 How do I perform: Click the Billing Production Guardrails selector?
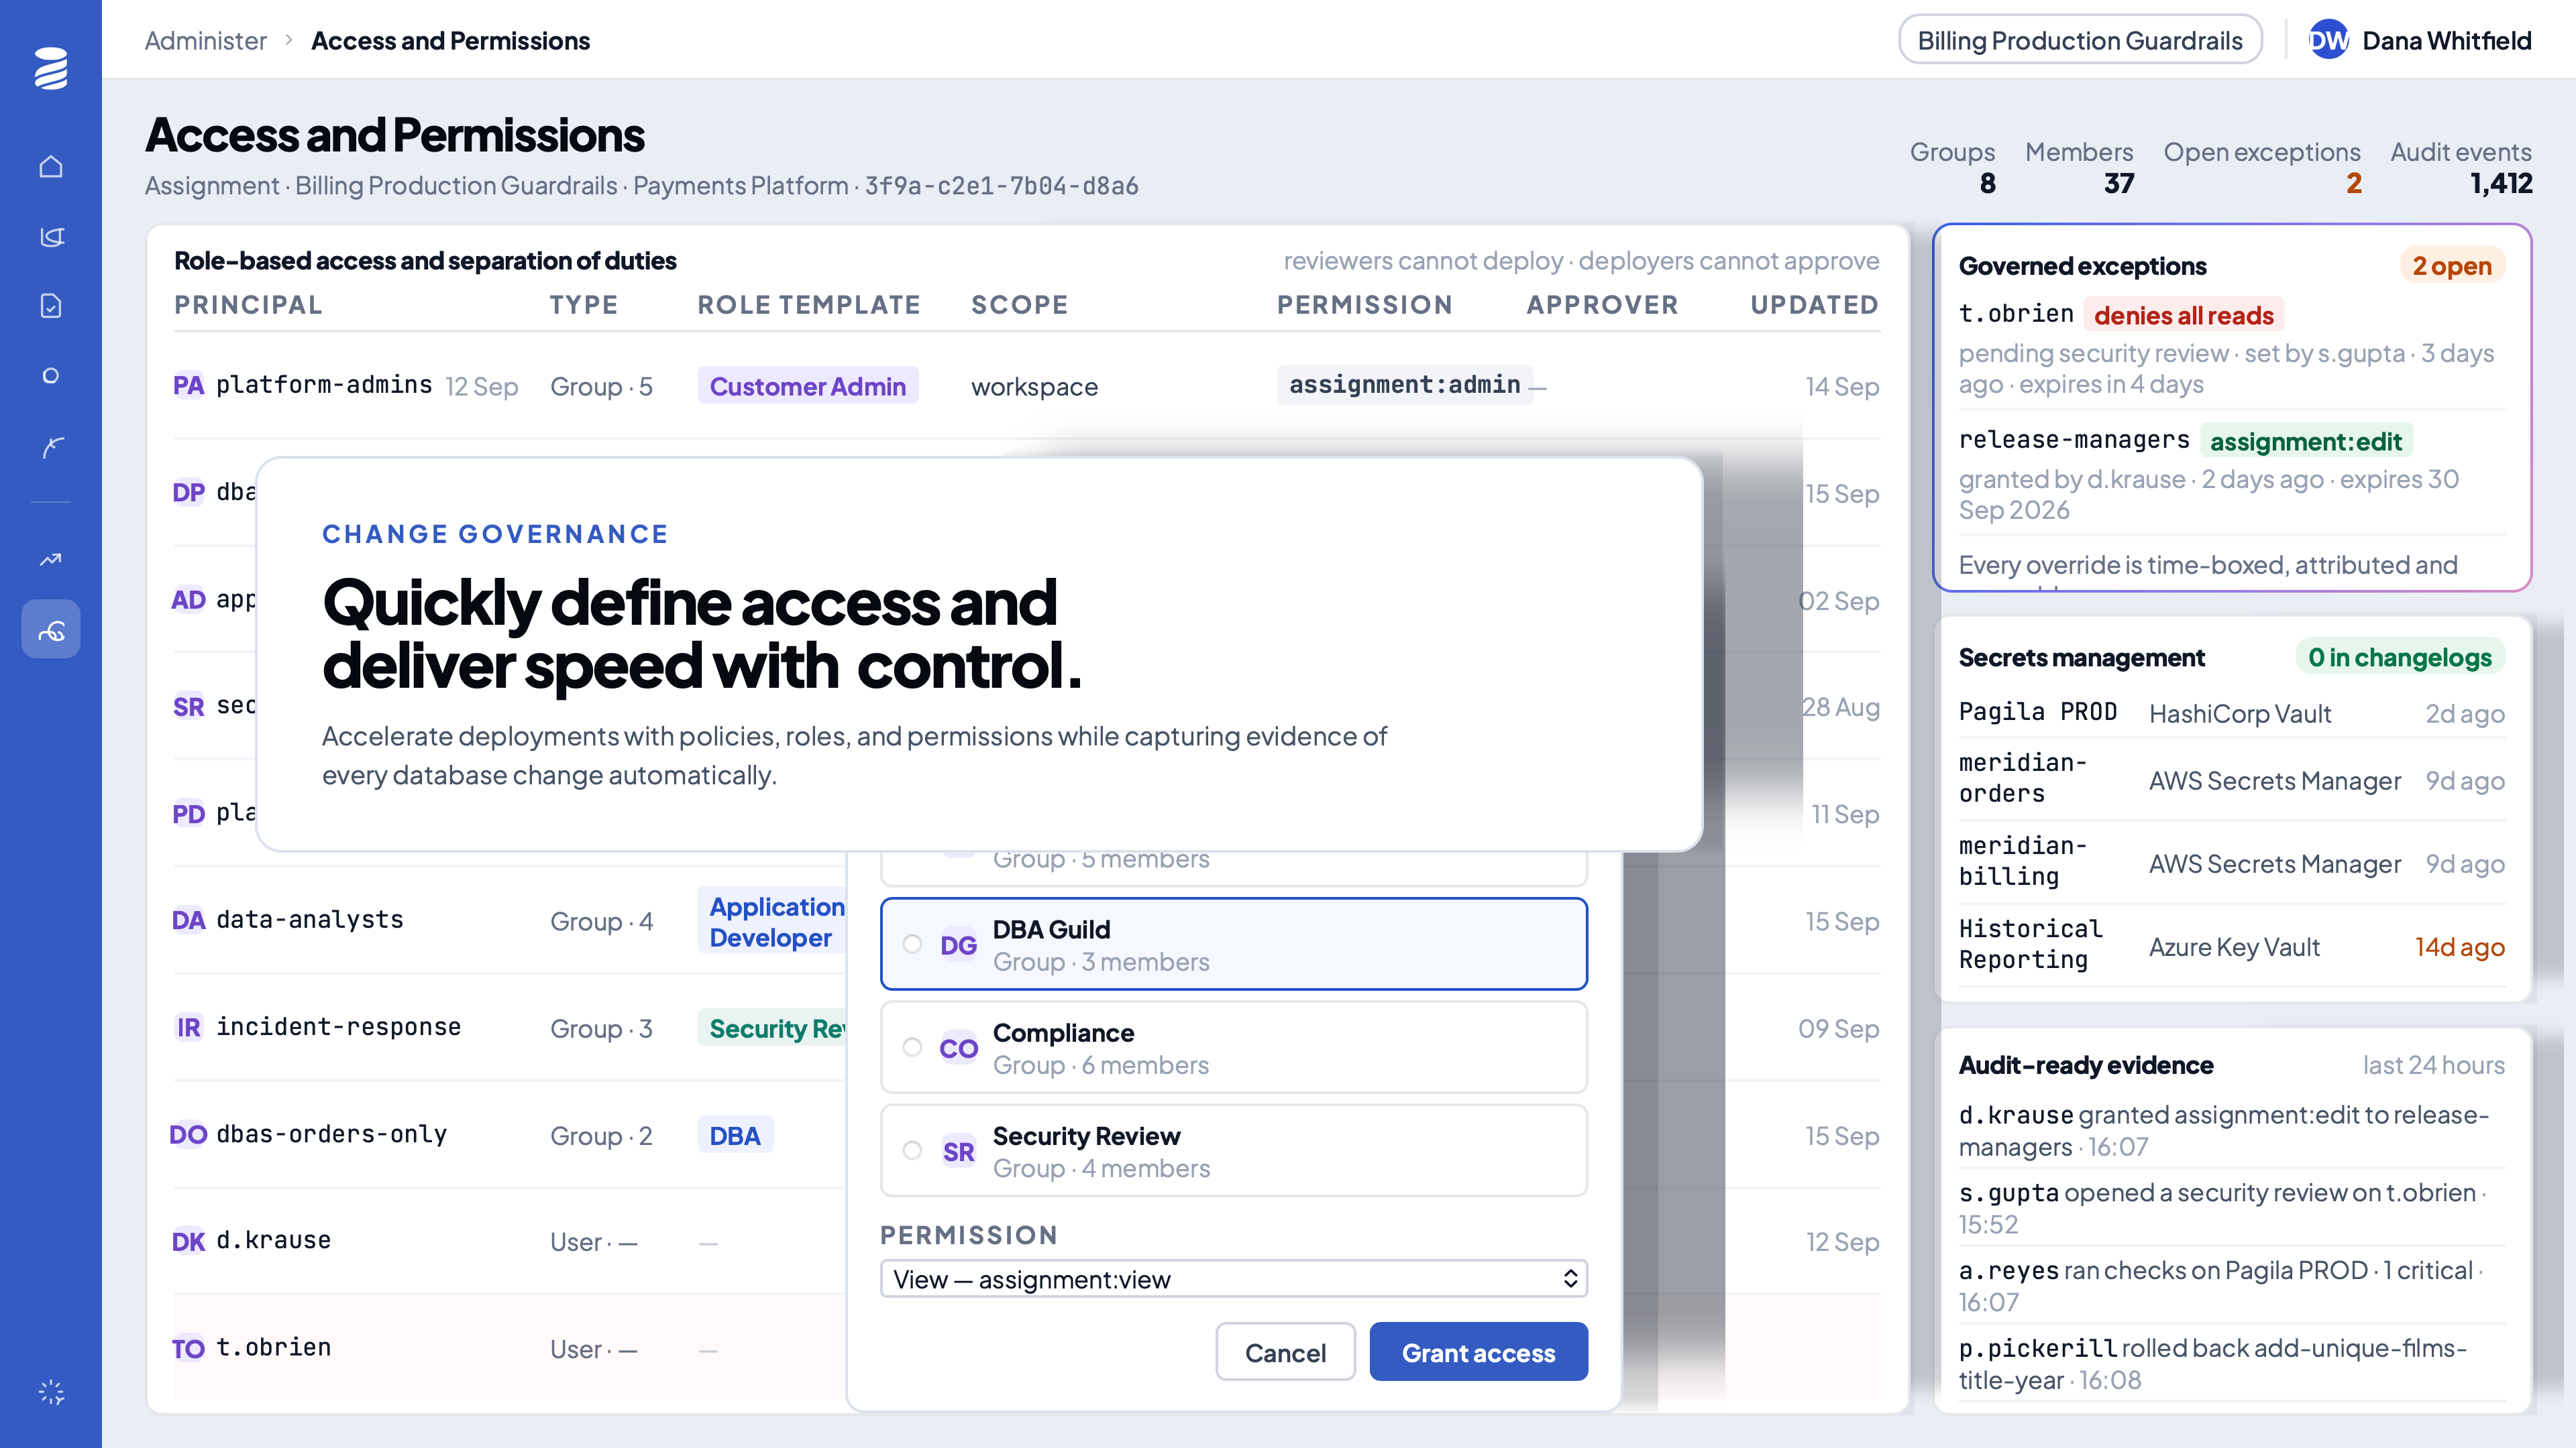(2080, 40)
